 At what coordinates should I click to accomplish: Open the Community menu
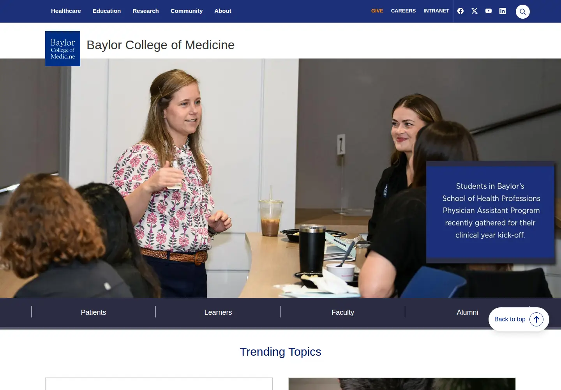tap(187, 11)
